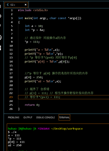Click 'argv[]' parameter in main signature

point(74,18)
